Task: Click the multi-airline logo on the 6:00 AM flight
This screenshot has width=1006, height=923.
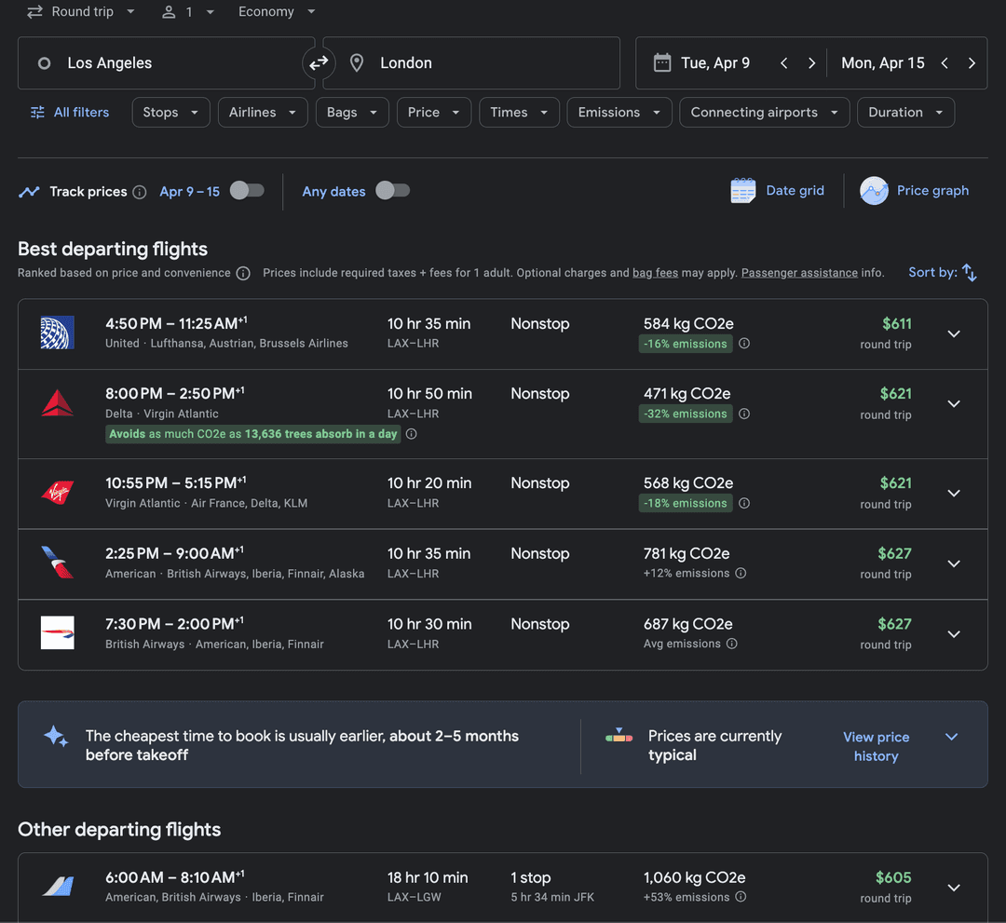Action: [x=57, y=887]
